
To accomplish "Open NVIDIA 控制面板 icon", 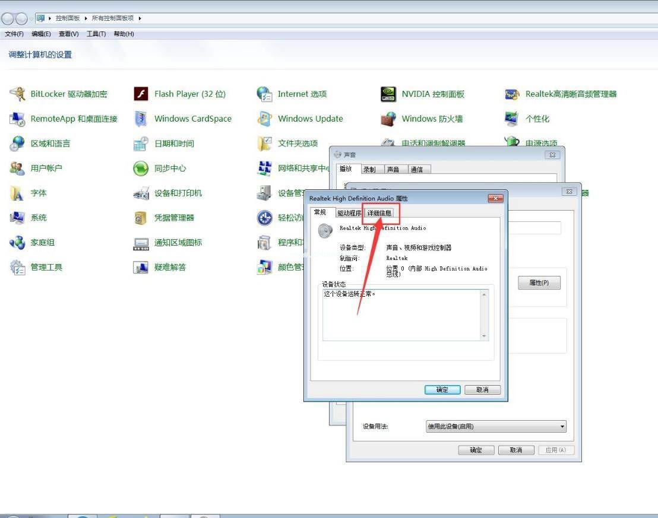I will click(388, 94).
